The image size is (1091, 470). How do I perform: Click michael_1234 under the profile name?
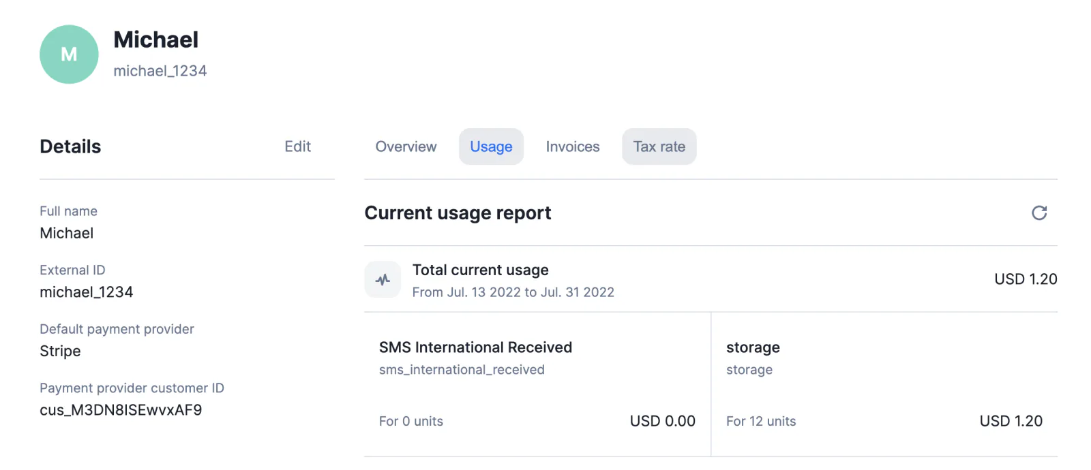click(x=160, y=71)
